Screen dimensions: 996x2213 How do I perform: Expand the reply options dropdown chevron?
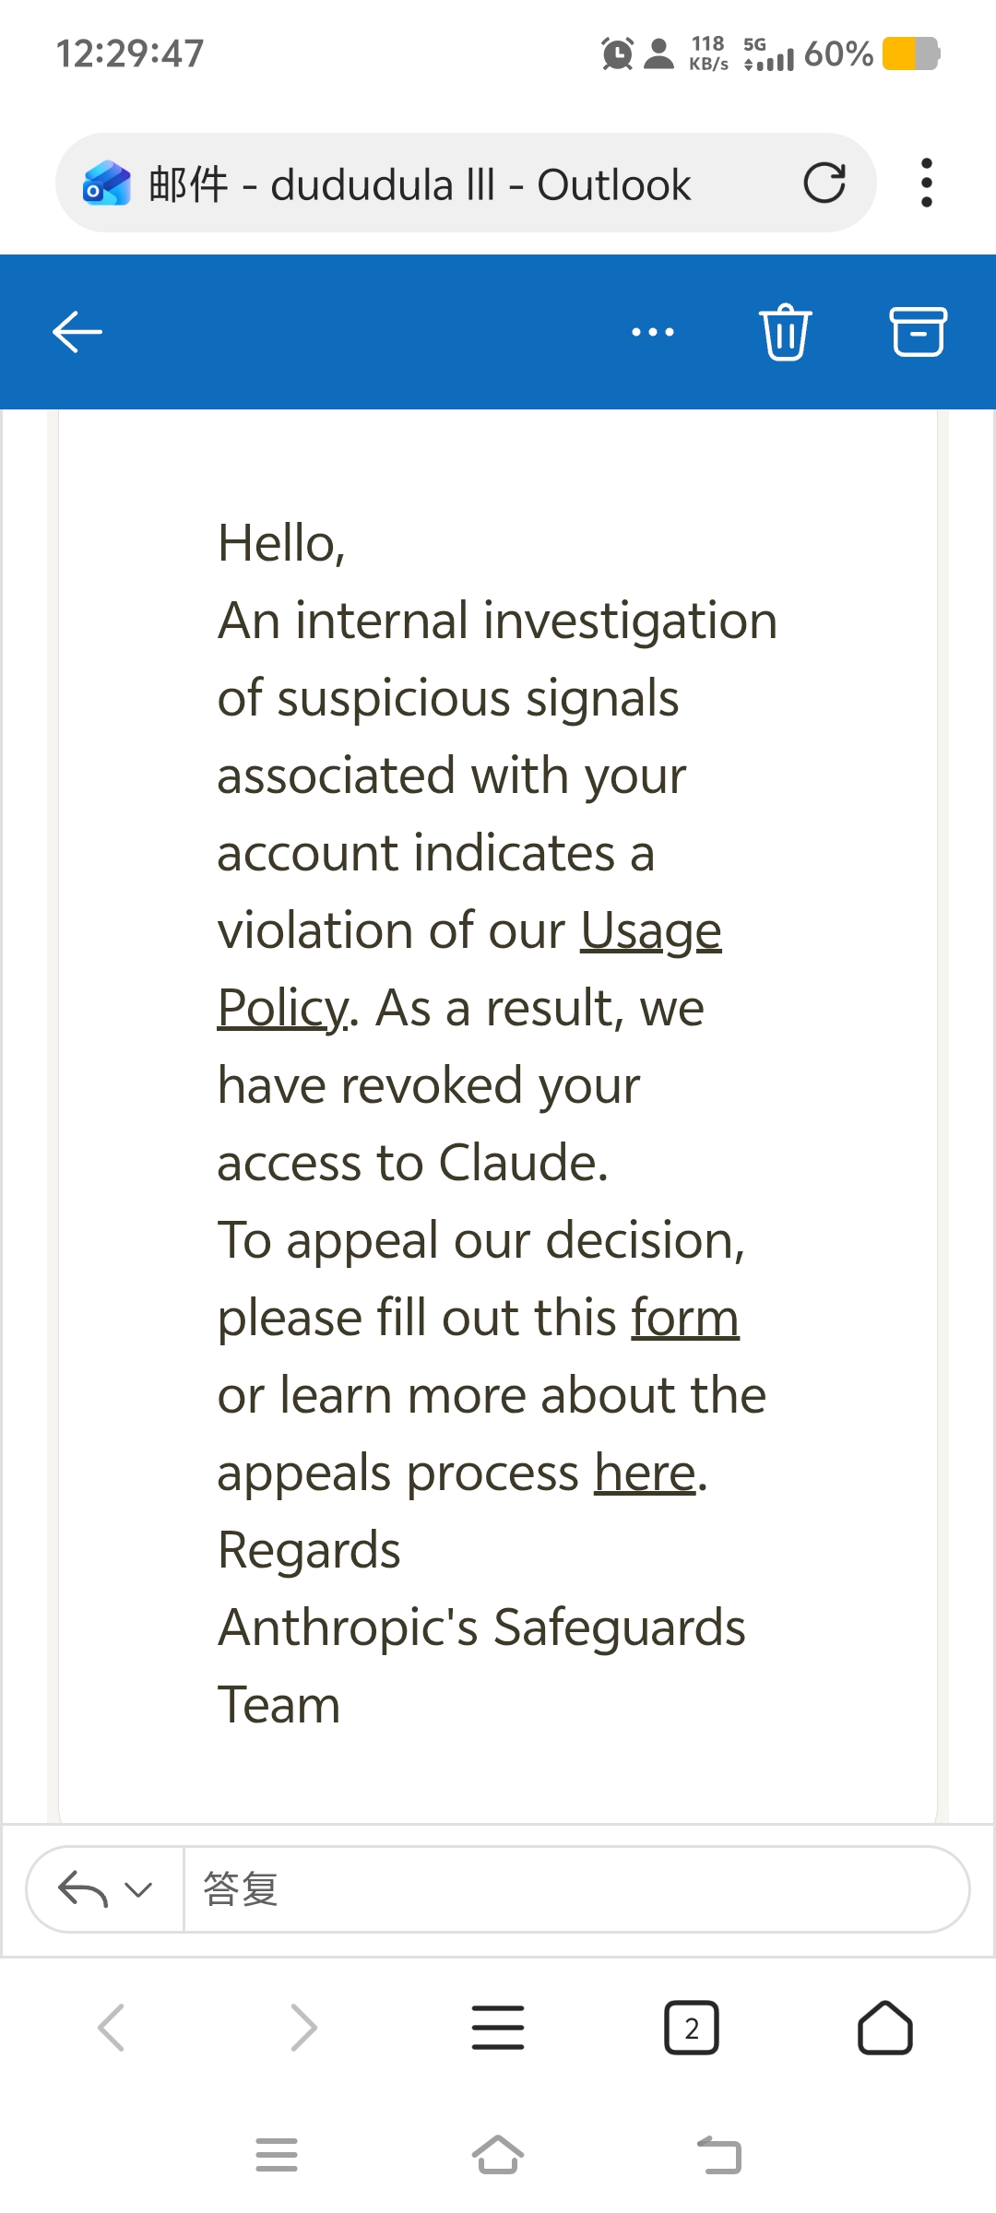click(x=139, y=1889)
